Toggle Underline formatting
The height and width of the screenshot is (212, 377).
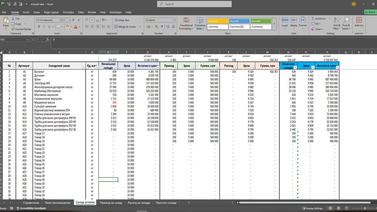coord(49,27)
